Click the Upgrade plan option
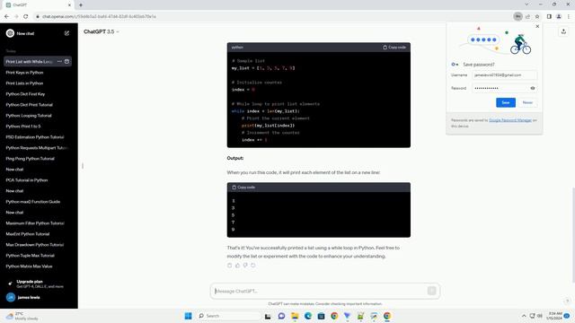 (38, 284)
